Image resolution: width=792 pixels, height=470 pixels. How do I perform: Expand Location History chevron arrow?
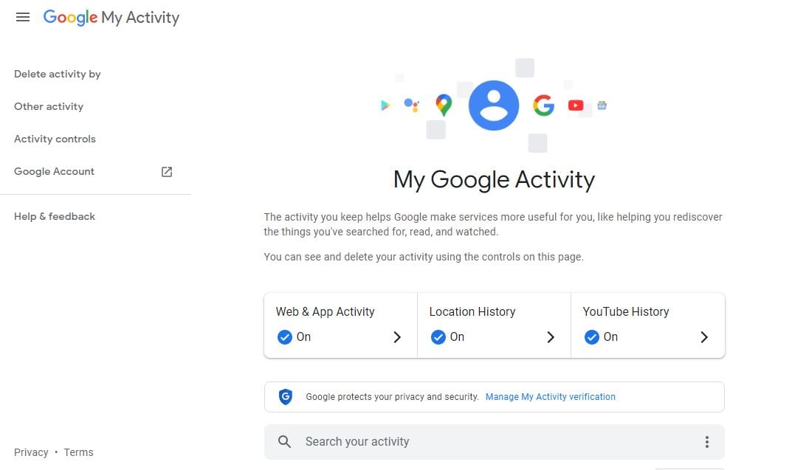point(551,337)
